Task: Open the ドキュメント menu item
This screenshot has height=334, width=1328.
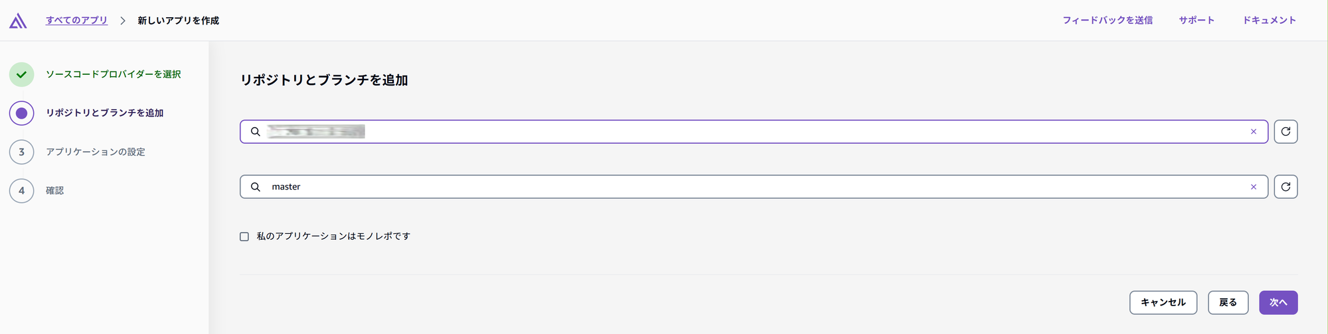Action: (x=1270, y=21)
